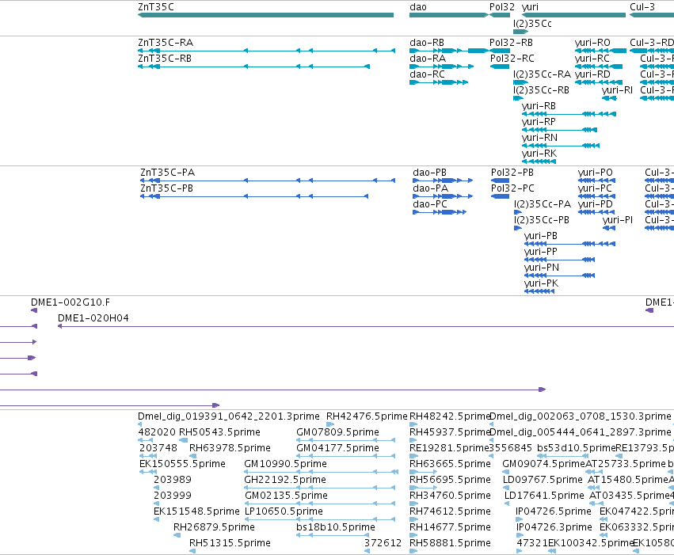Click the yuri-PI protein label

(x=617, y=220)
